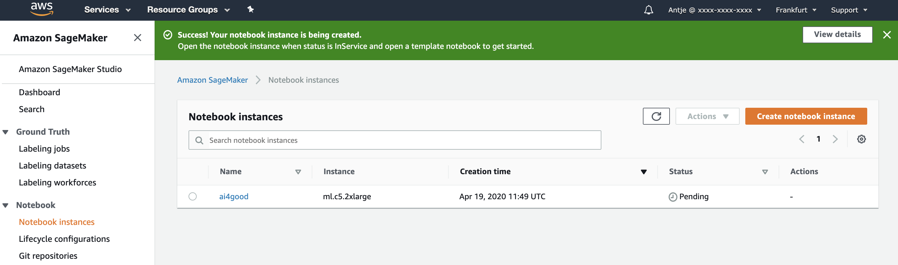
Task: Open the Services dropdown menu
Action: coord(107,10)
